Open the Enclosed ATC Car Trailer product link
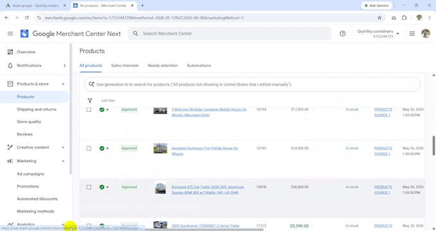This screenshot has width=436, height=231. tap(208, 190)
